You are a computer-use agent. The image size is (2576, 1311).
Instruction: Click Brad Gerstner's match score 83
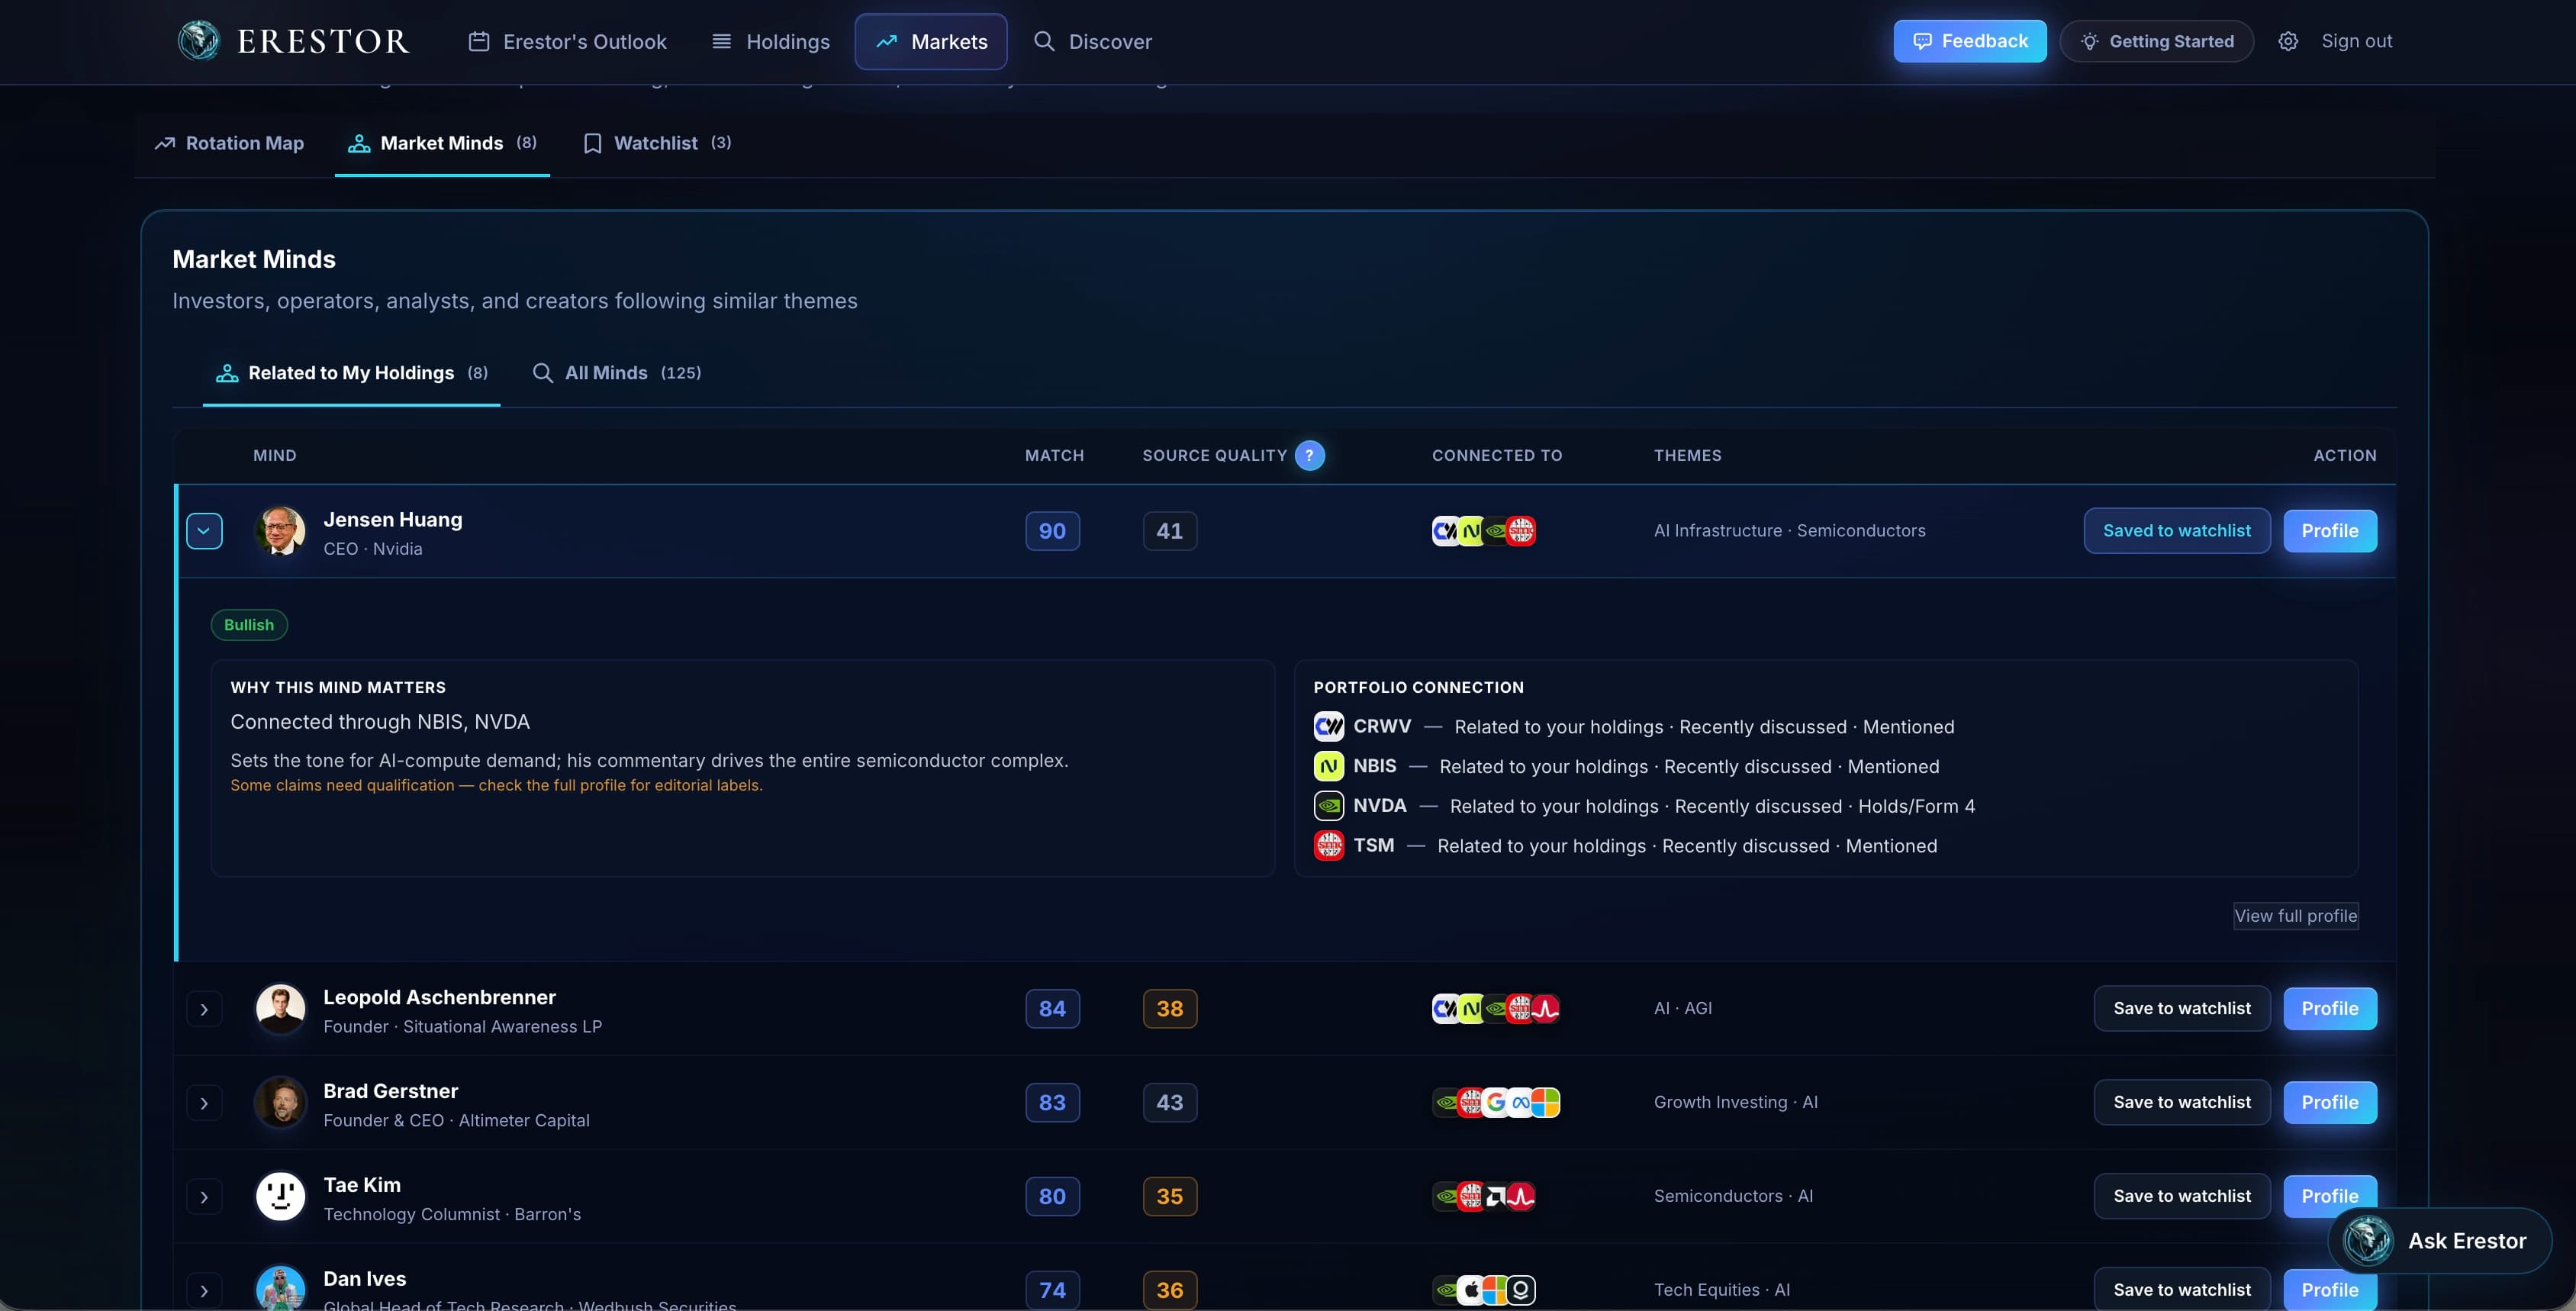click(1052, 1102)
